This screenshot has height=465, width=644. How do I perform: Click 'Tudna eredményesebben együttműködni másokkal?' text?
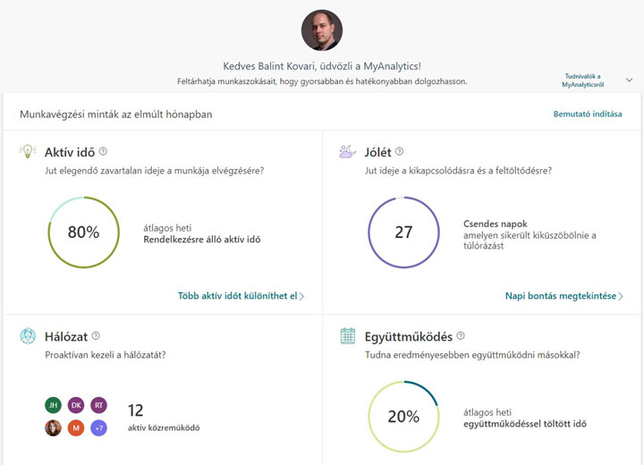pyautogui.click(x=472, y=355)
